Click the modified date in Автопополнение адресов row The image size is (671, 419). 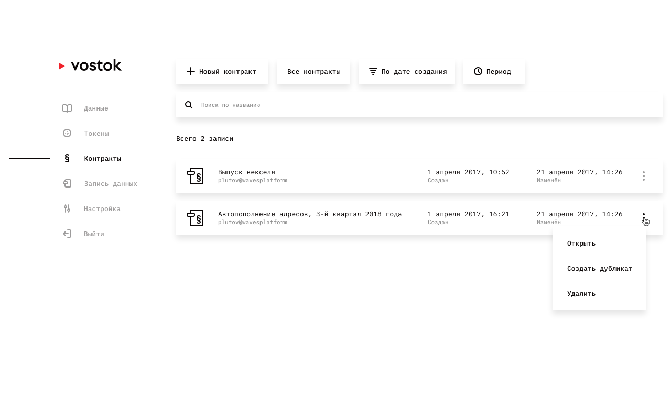580,214
